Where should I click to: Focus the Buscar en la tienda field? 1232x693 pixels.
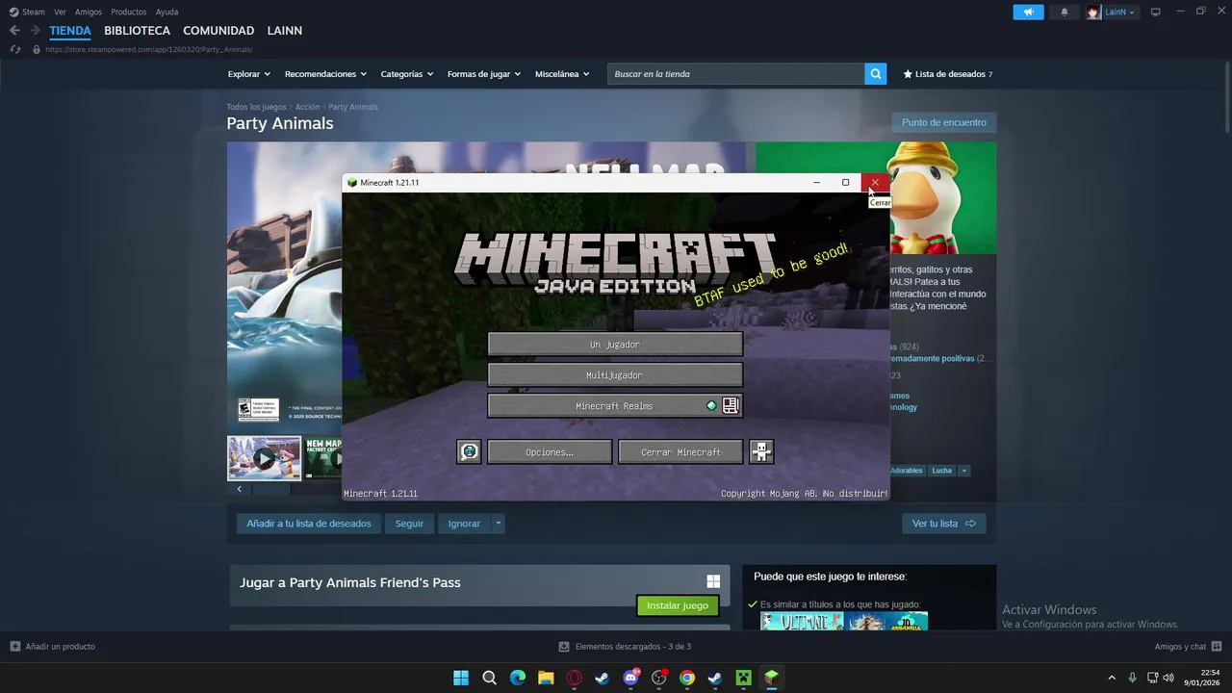click(736, 74)
